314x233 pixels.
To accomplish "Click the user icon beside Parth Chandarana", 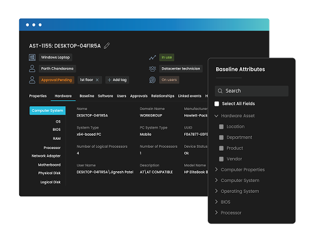I will coord(32,68).
